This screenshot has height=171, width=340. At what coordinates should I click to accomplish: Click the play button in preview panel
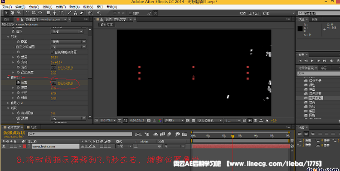point(312,61)
